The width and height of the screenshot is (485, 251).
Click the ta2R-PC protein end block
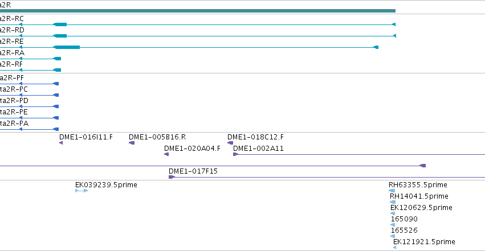56,95
